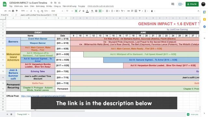Create a filter

click(140, 11)
